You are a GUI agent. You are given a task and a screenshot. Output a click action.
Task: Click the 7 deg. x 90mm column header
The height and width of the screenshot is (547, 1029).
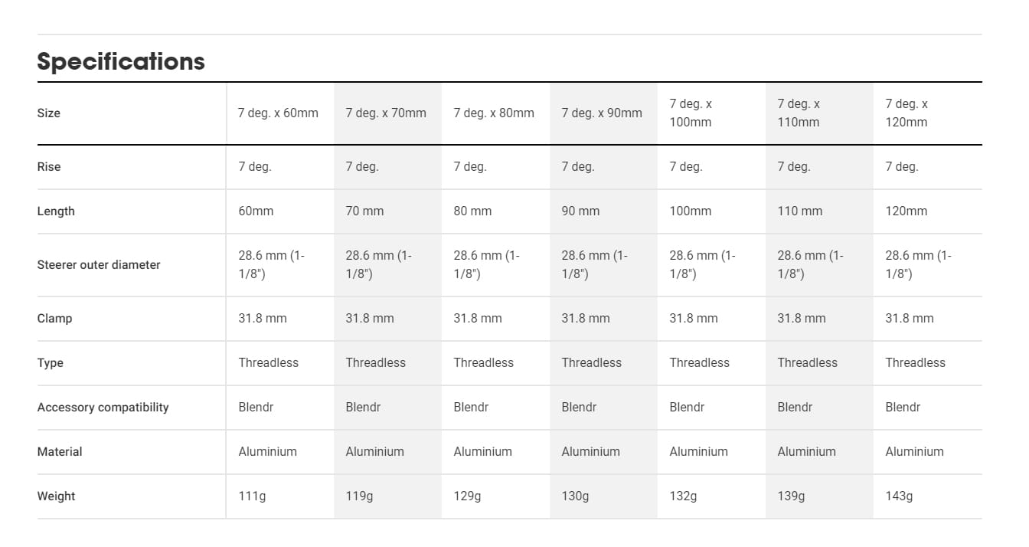(602, 113)
